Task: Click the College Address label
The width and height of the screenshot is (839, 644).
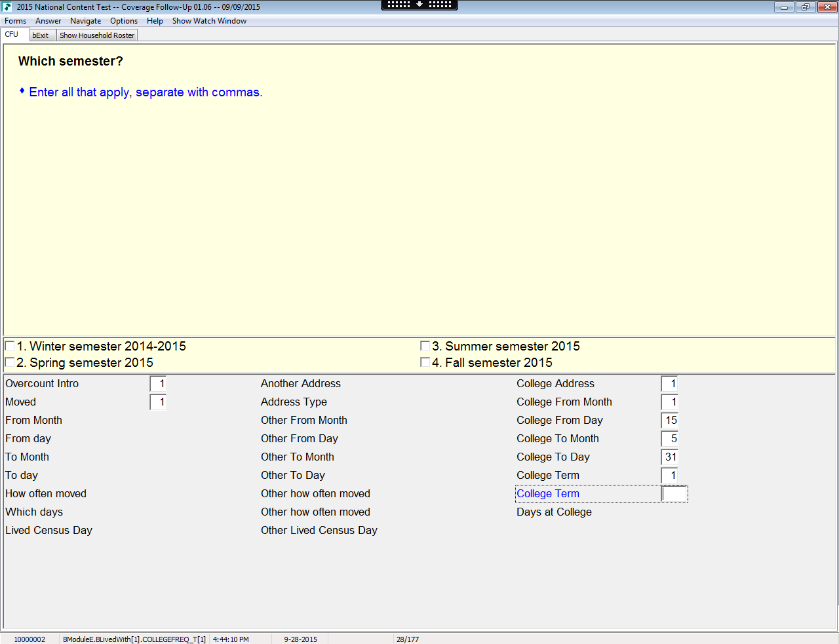Action: point(555,384)
